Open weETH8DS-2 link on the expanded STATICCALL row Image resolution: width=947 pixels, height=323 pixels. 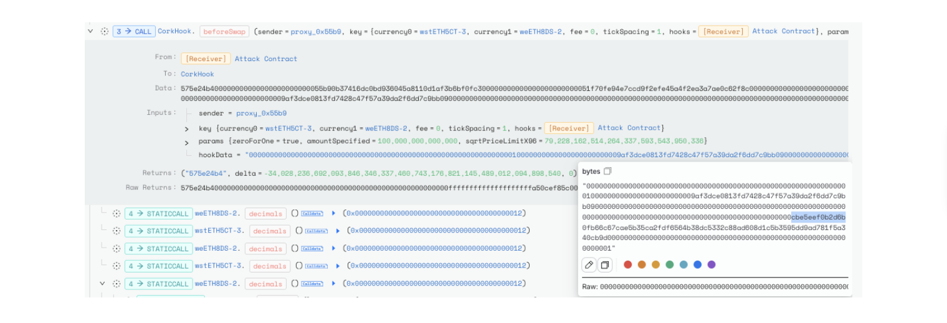coord(217,284)
